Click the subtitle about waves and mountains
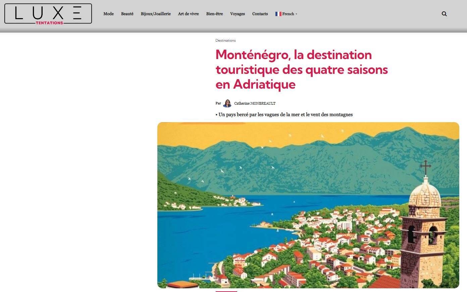 [285, 114]
